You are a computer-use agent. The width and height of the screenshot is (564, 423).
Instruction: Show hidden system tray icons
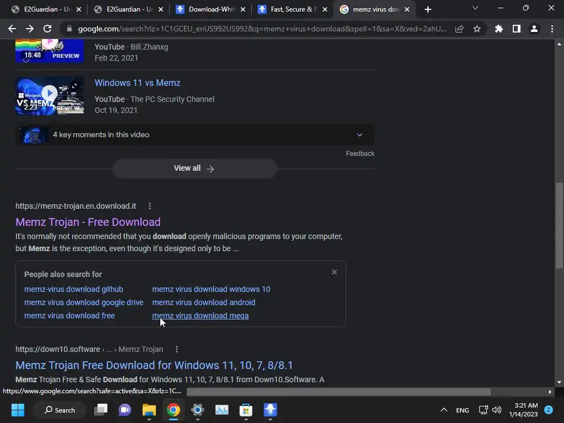point(444,410)
